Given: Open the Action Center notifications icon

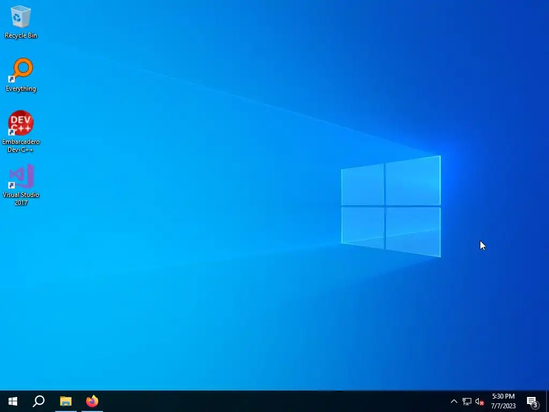Looking at the screenshot, I should (x=532, y=401).
